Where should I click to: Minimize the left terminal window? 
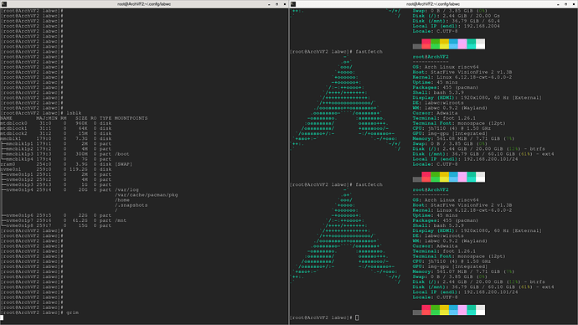pos(269,4)
